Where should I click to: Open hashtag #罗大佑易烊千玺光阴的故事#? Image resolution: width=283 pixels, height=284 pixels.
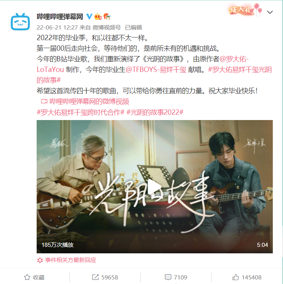pyautogui.click(x=154, y=75)
